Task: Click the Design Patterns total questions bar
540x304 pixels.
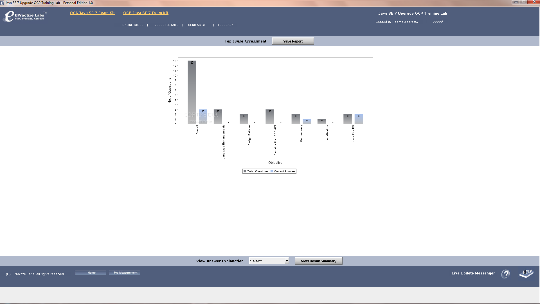Action: (x=244, y=119)
